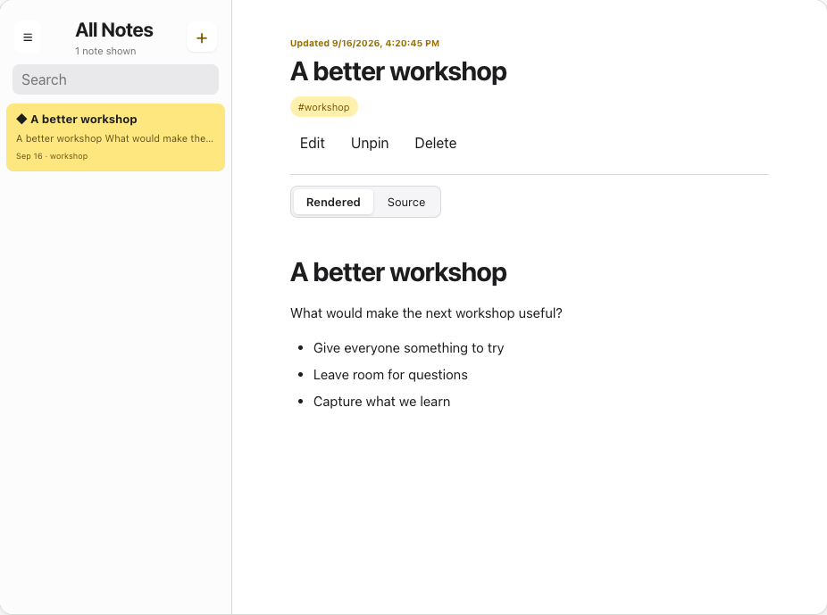Switch to the Rendered view tab
This screenshot has height=615, width=827.
[x=333, y=202]
